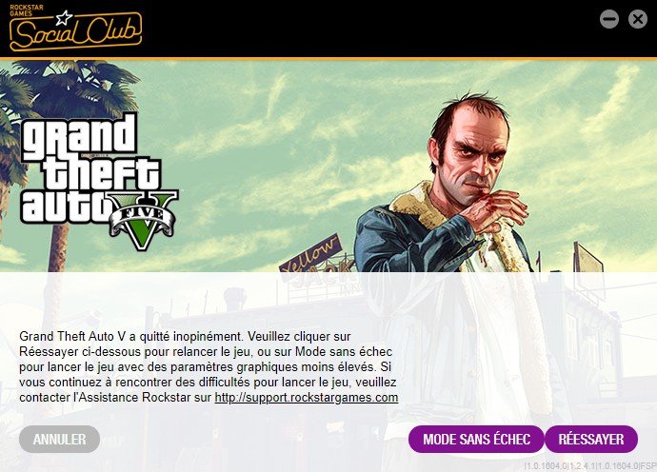Click the grey ANNULER button
The width and height of the screenshot is (657, 472).
pos(59,440)
